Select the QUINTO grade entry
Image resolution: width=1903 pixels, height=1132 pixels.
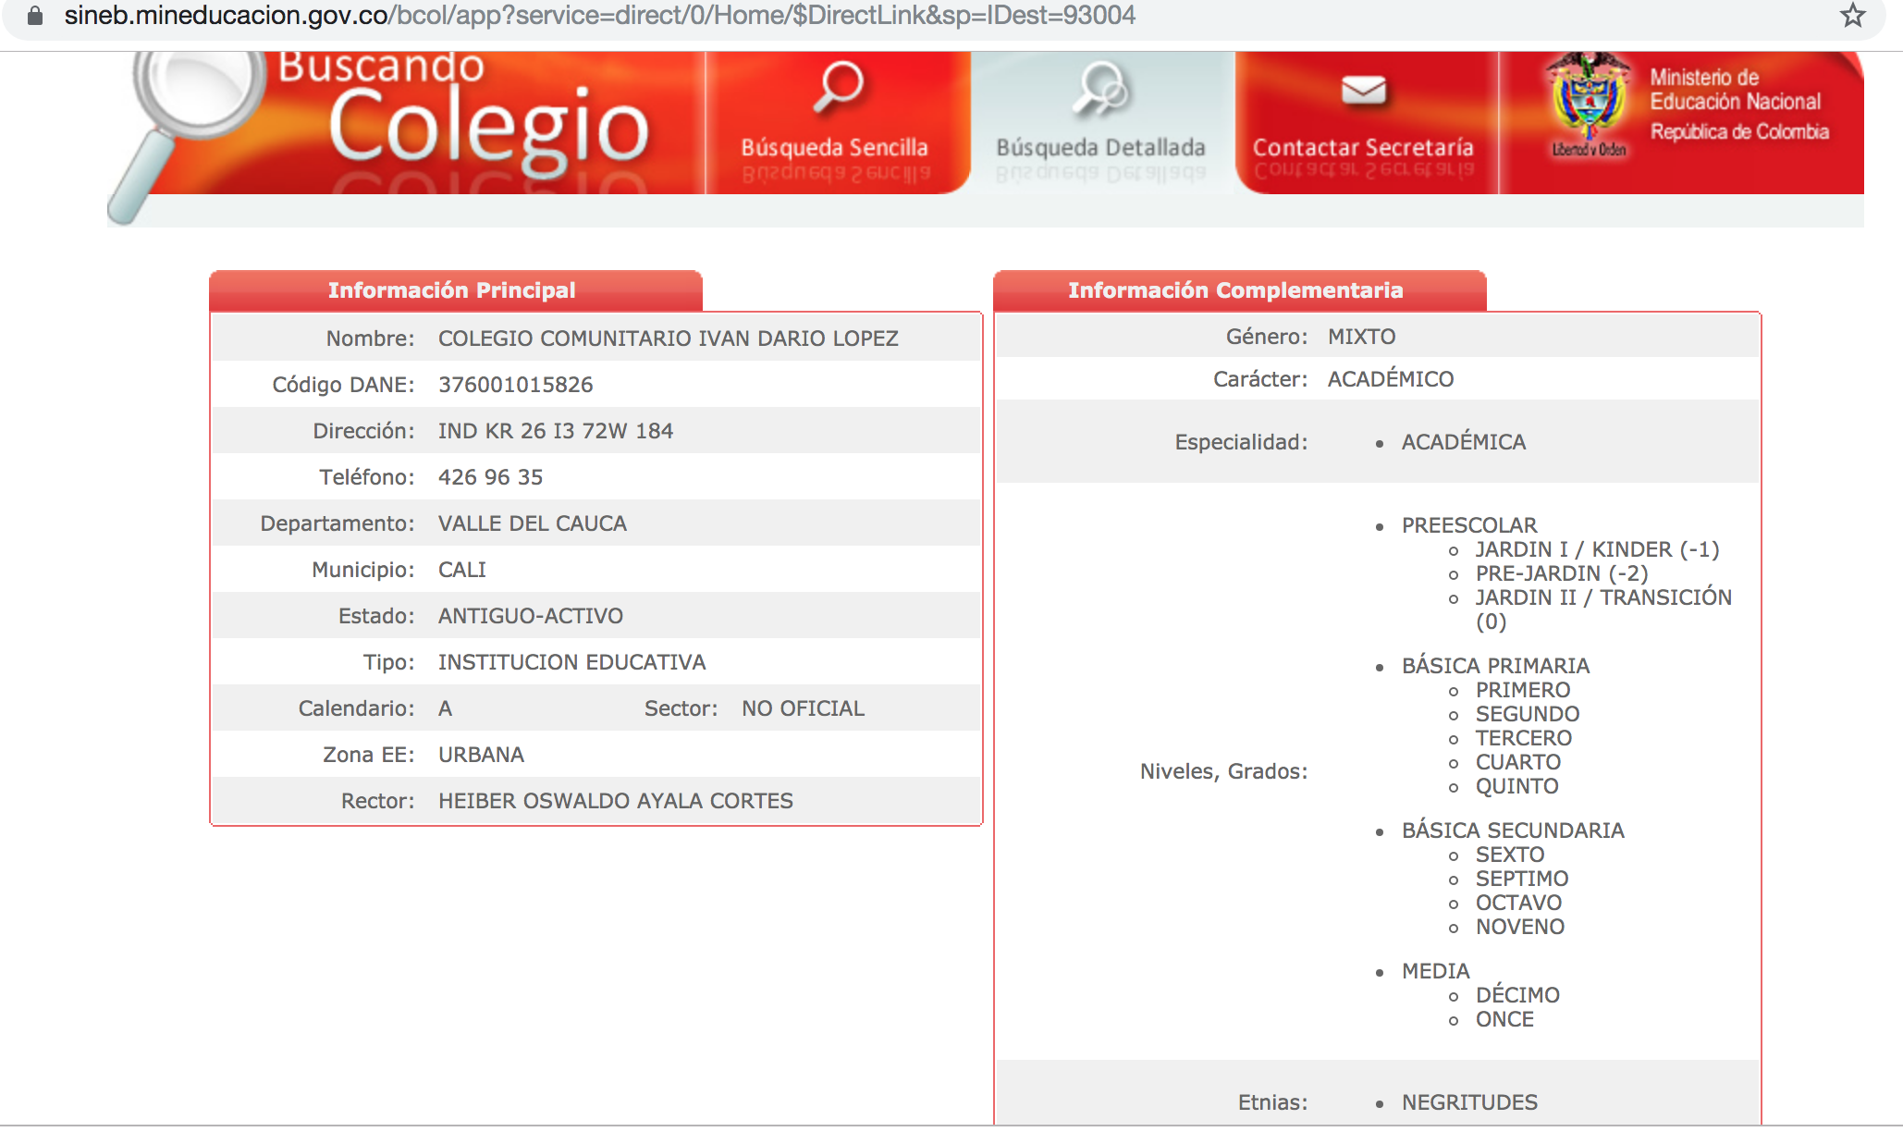tap(1516, 786)
